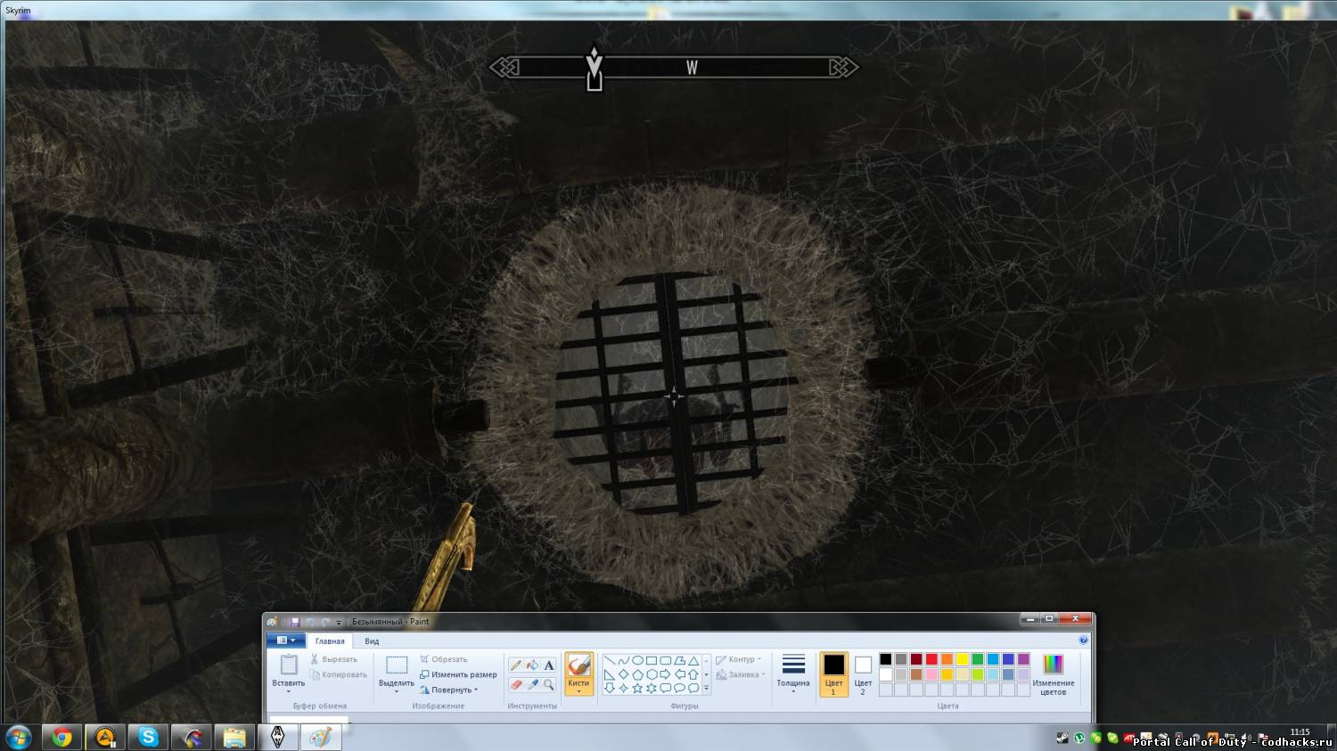Click the Изменить размер resize button
1337x751 pixels.
click(x=458, y=674)
